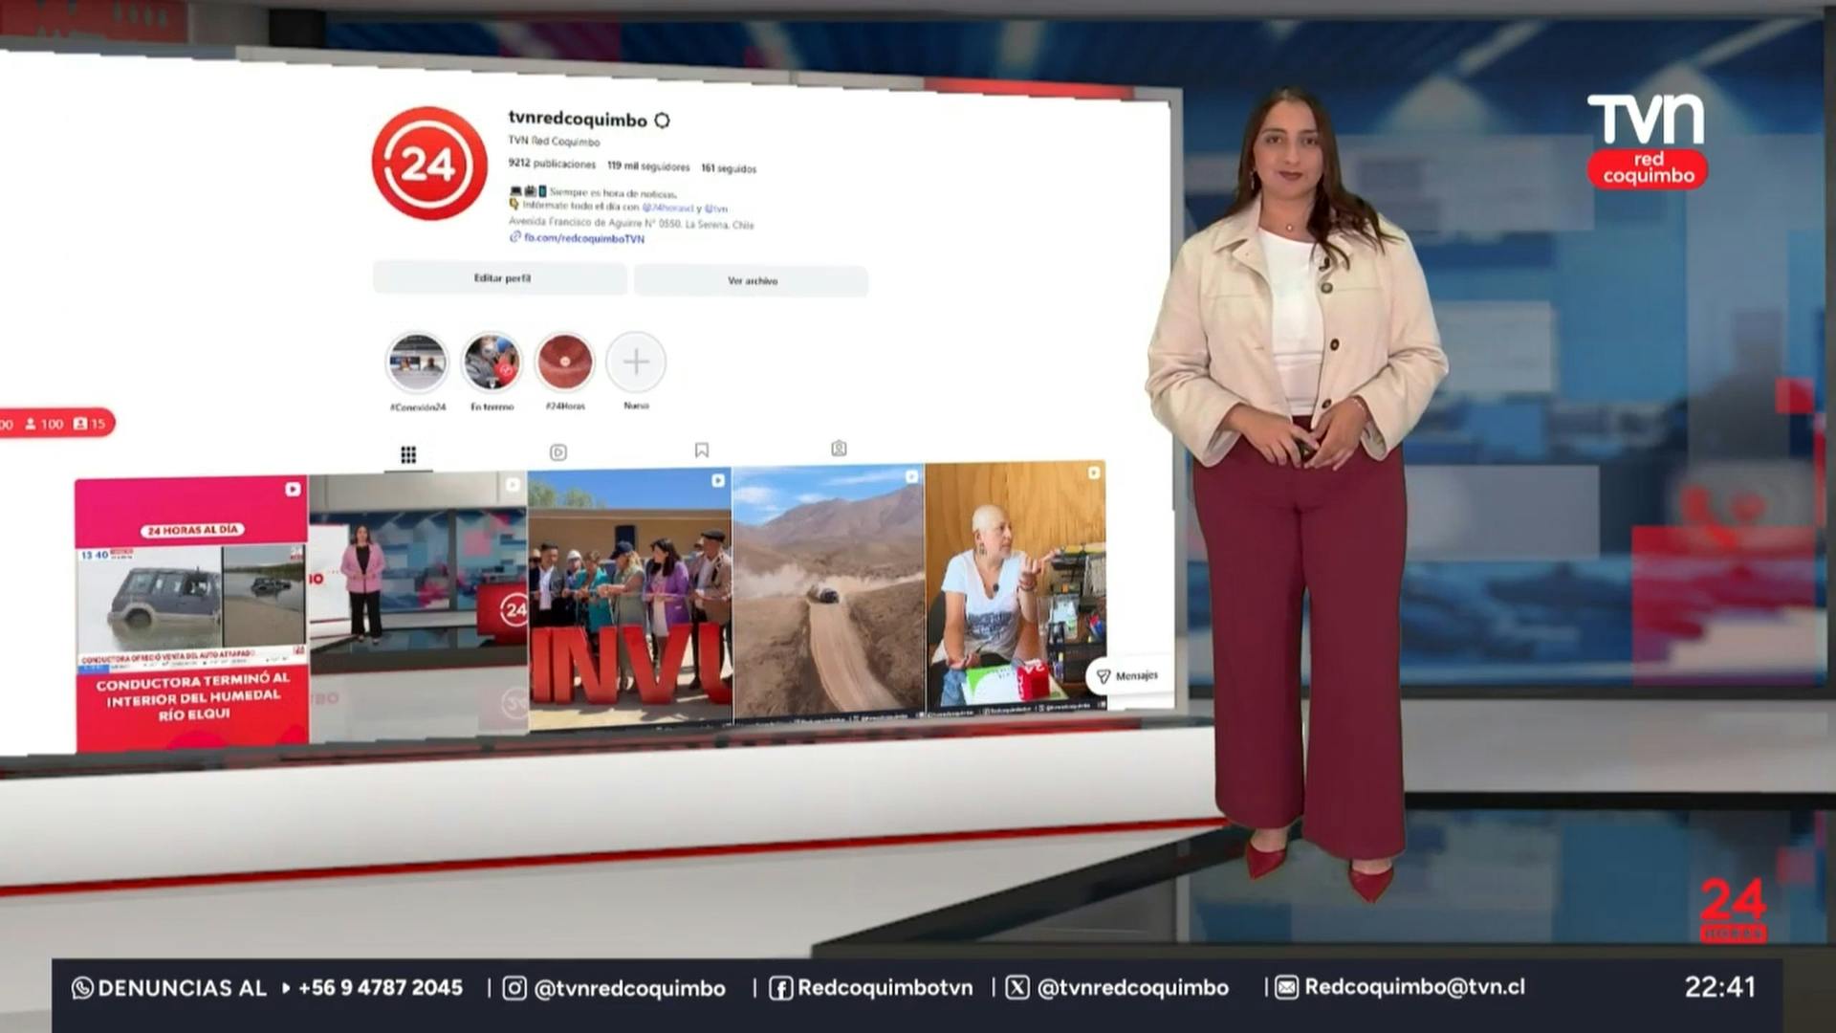Add a new highlight with the plus circle
1836x1033 pixels.
636,362
